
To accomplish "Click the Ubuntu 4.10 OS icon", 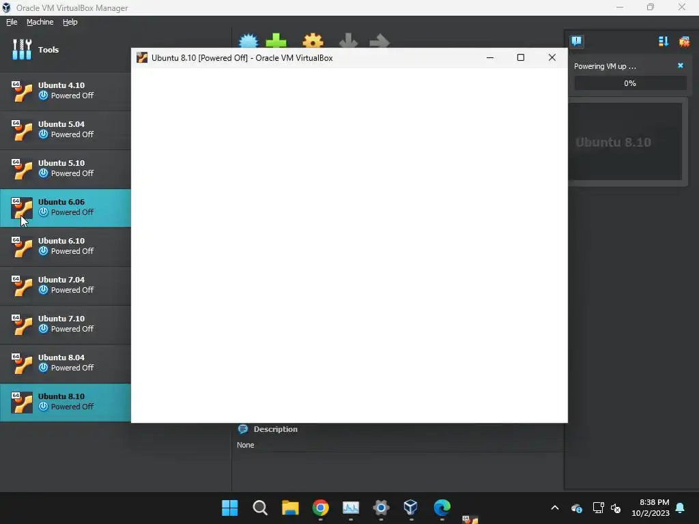I will (22, 91).
